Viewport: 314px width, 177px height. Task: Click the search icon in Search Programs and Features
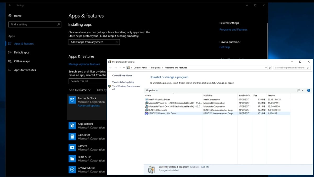tap(308, 68)
